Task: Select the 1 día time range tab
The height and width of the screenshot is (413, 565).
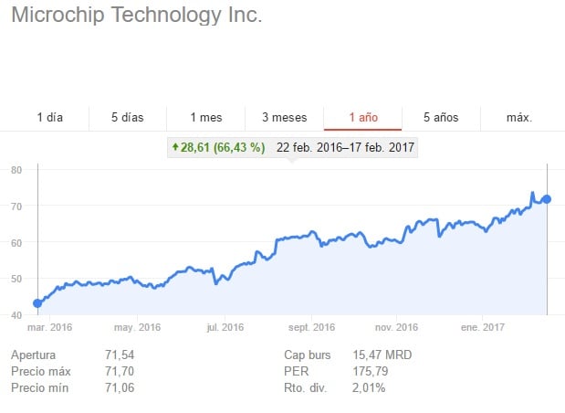Action: [50, 117]
